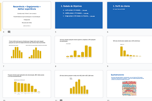Viewport: 152px width, 101px height.
Task: Click the '1 min cada' link after longo prazo
Action: [92, 16]
